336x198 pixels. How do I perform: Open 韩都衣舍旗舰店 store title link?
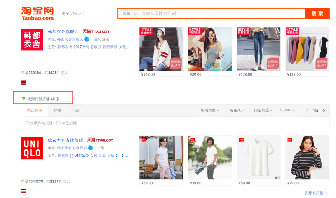tap(63, 31)
